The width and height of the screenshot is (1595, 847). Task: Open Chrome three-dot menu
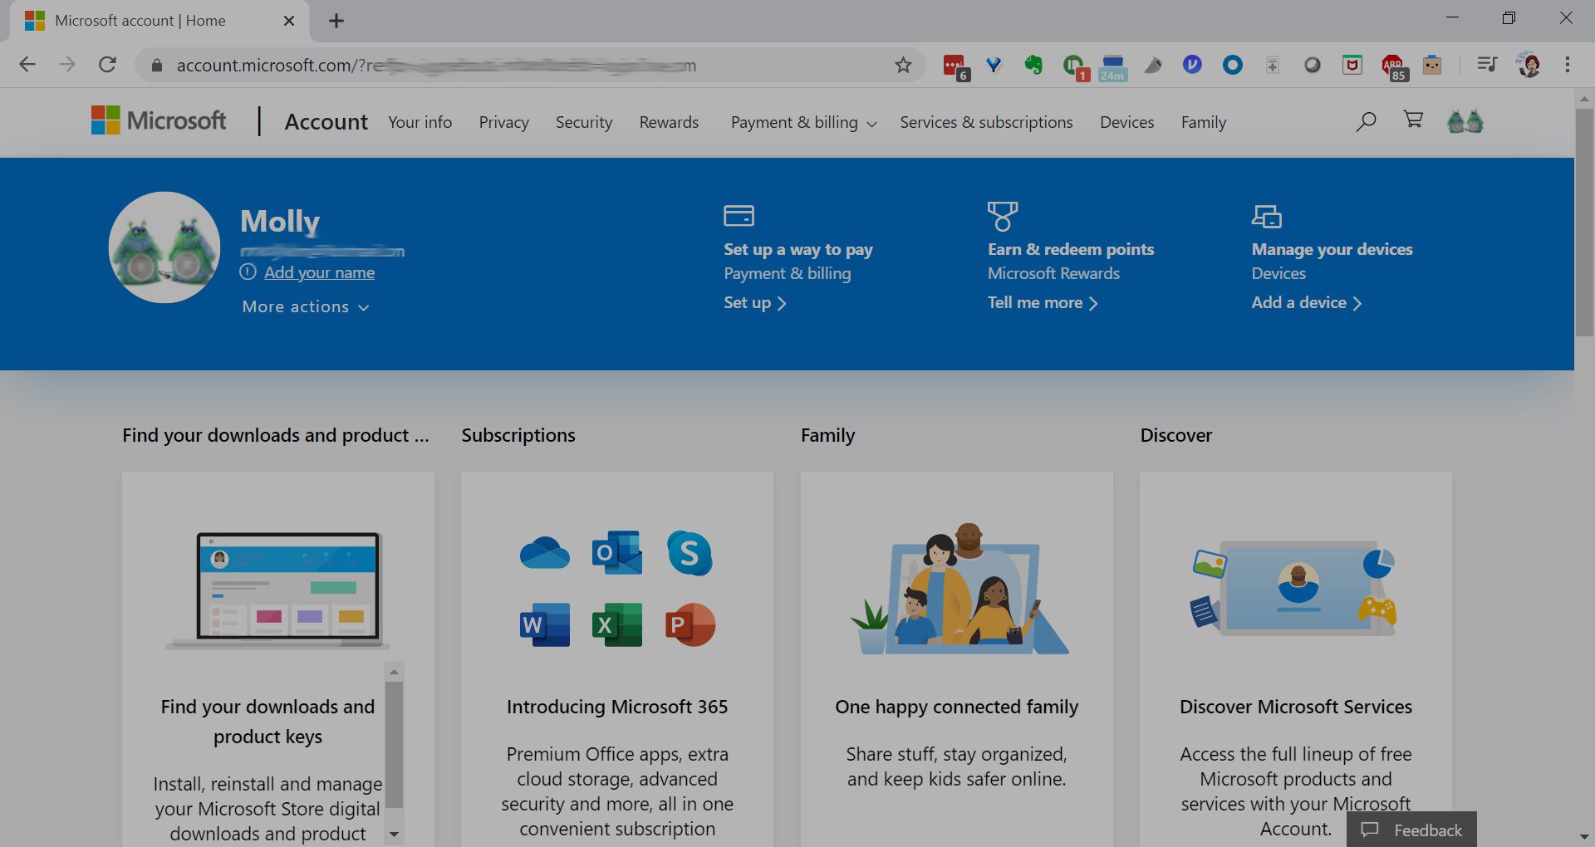click(x=1568, y=65)
